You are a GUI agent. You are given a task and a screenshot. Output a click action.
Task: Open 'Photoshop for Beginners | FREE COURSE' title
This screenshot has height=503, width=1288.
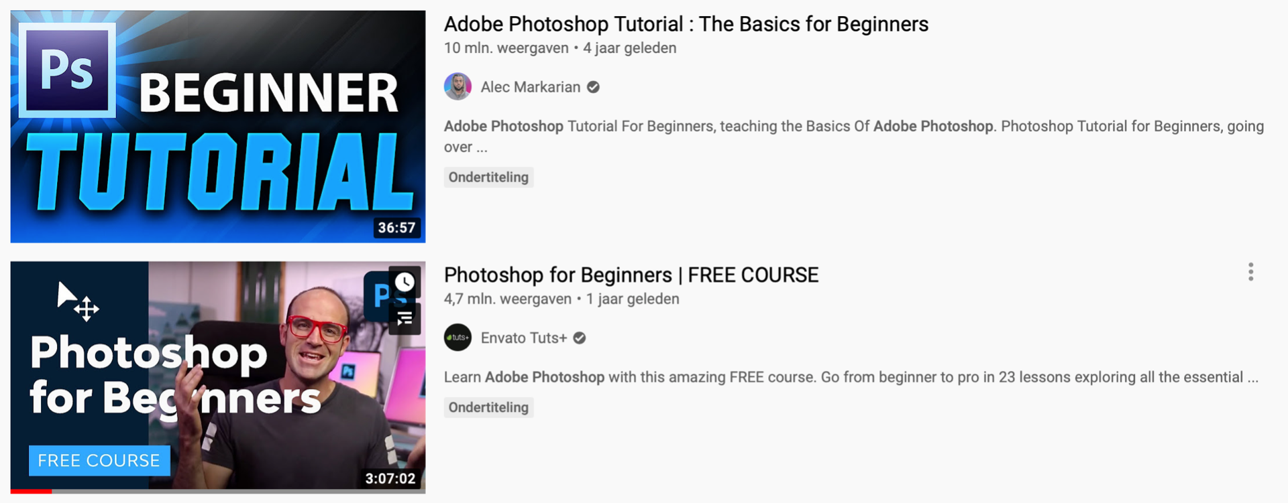[x=631, y=275]
